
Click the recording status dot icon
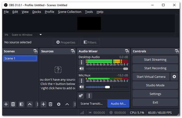111,113
